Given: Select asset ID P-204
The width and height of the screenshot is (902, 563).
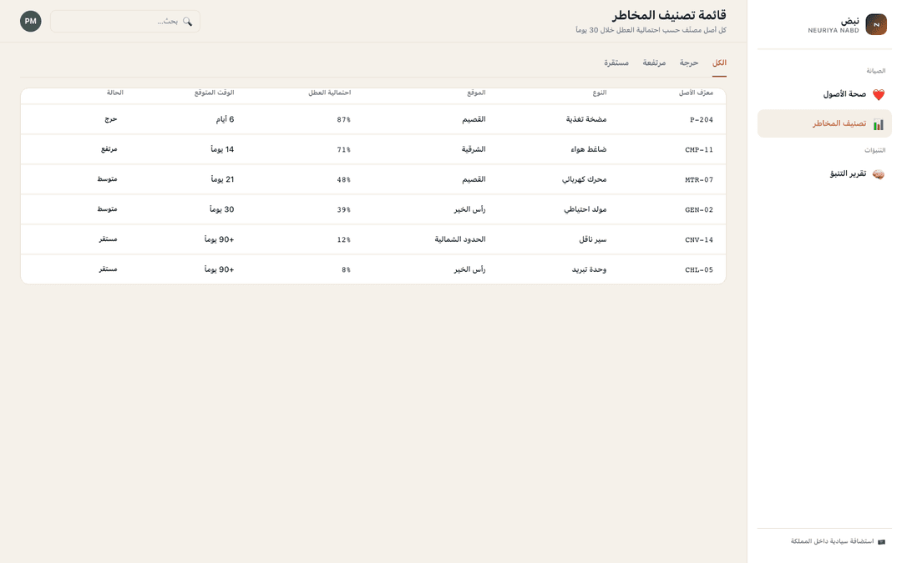Looking at the screenshot, I should pos(702,120).
